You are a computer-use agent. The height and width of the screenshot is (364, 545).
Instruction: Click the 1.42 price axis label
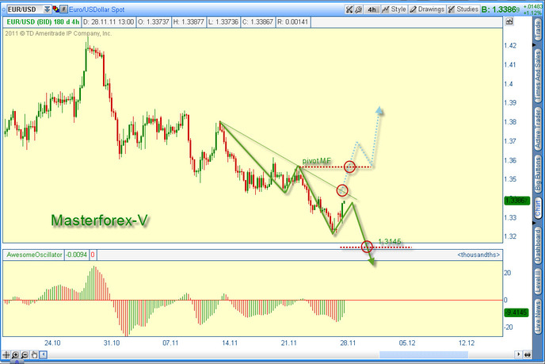tap(510, 45)
